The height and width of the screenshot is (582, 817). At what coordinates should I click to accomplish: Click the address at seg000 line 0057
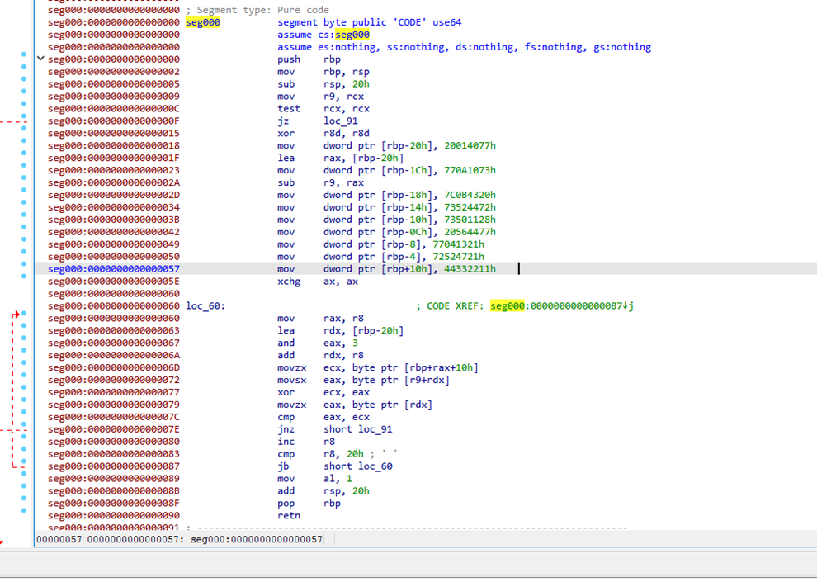click(113, 269)
